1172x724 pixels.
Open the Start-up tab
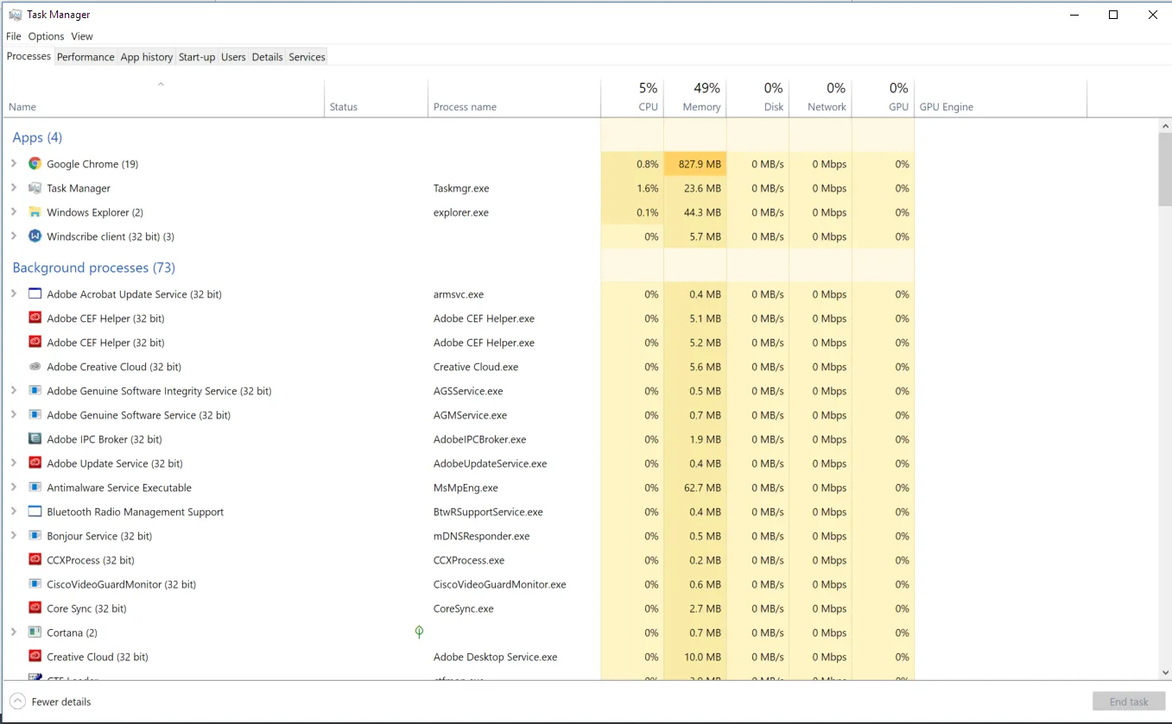[197, 57]
